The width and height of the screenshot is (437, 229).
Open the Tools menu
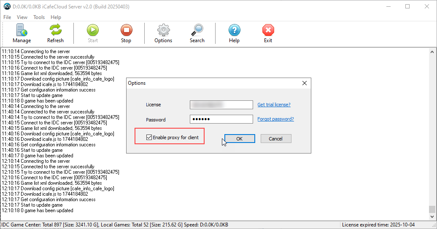click(39, 17)
